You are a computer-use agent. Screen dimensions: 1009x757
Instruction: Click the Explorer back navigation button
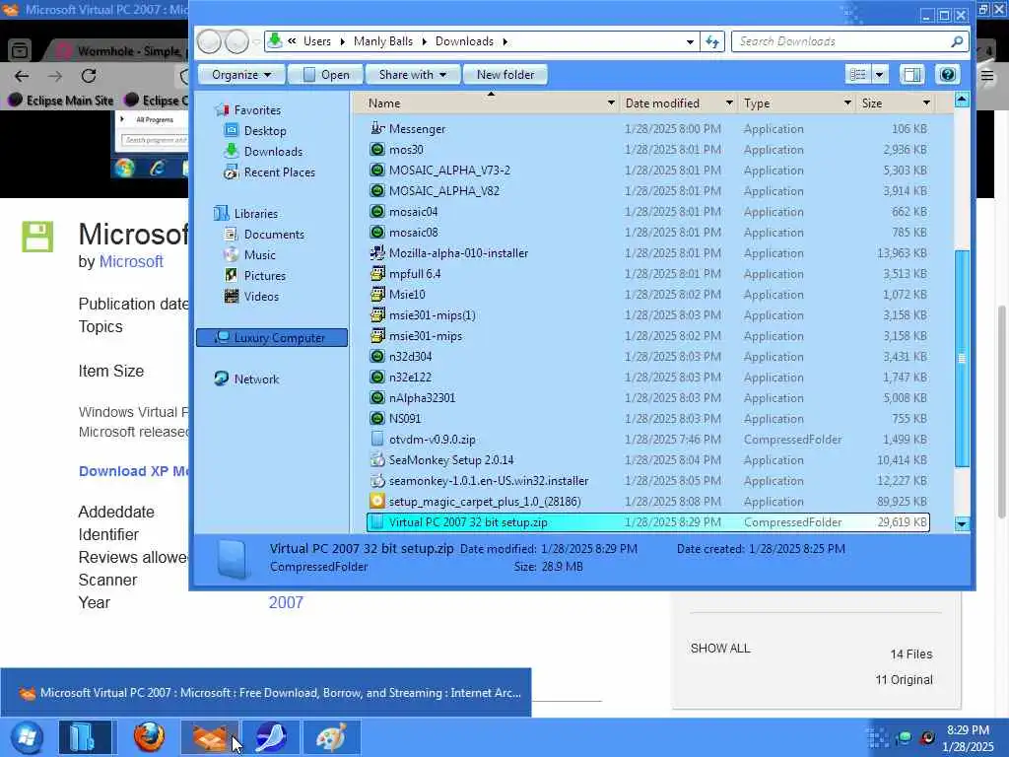tap(209, 41)
